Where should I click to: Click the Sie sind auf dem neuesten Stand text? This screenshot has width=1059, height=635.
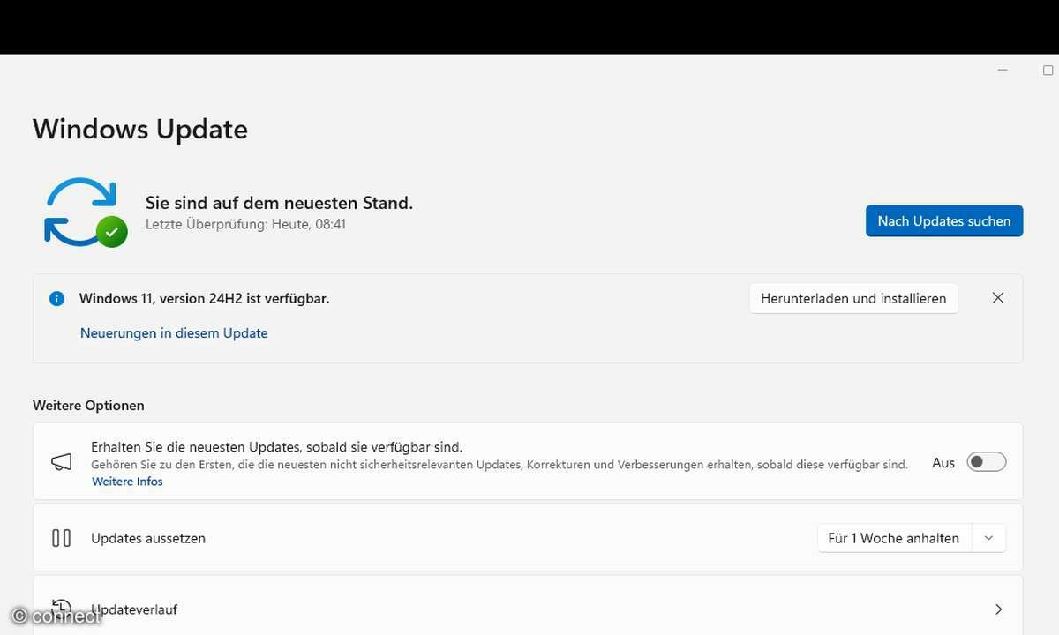point(279,203)
